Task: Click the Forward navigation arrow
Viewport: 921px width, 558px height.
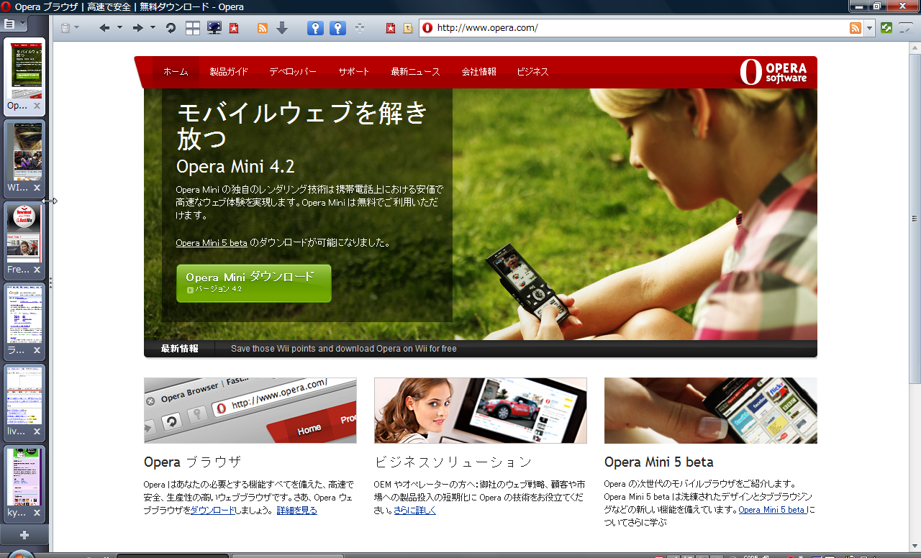Action: pyautogui.click(x=138, y=28)
